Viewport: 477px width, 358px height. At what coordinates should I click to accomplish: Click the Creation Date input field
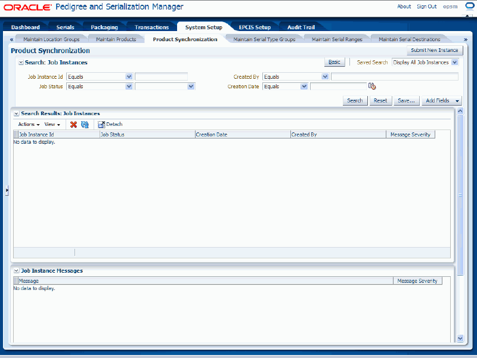[x=338, y=87]
